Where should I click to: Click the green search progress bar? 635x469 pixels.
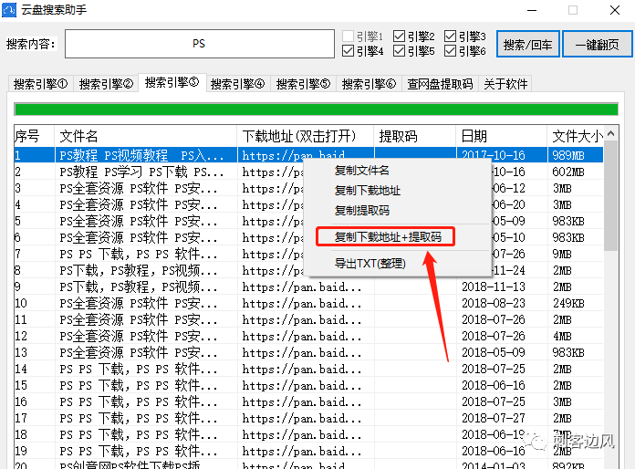pos(316,109)
